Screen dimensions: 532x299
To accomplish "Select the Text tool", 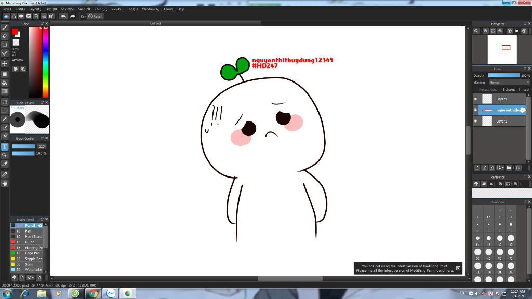I will point(5,147).
